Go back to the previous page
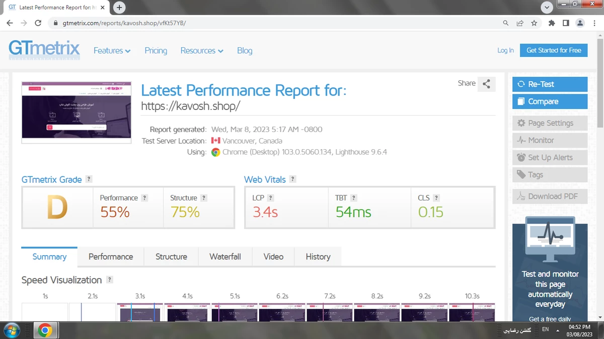 [x=10, y=23]
